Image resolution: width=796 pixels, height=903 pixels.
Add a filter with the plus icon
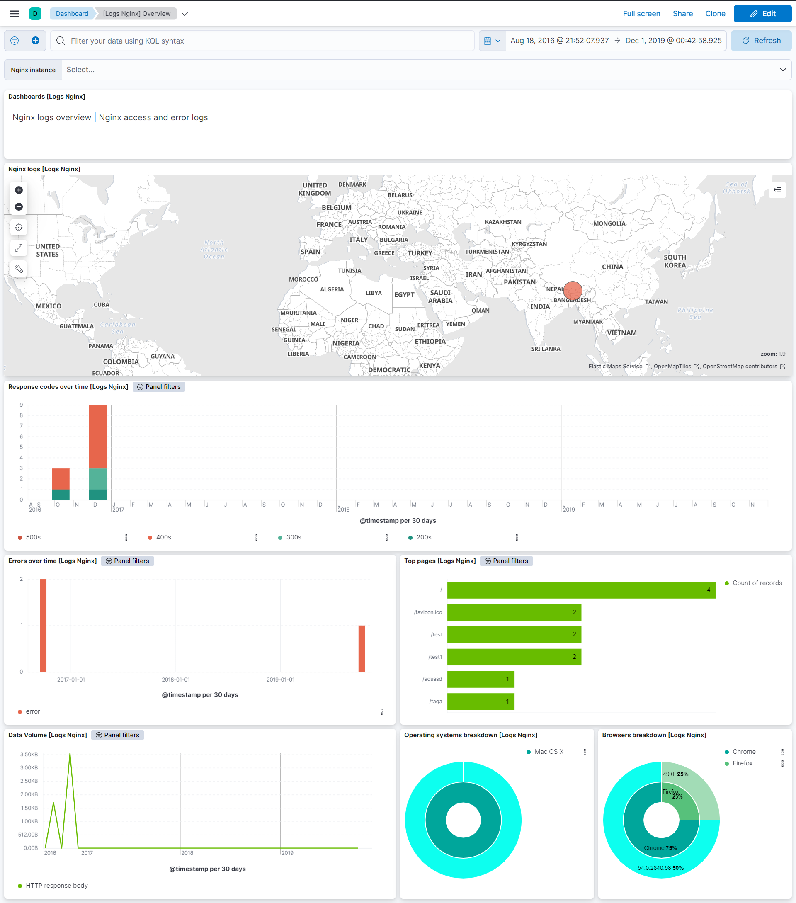35,40
